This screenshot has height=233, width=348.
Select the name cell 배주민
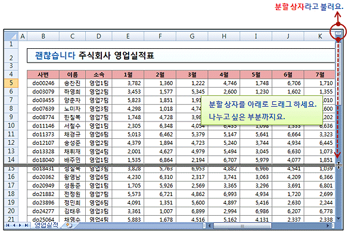[x=72, y=160]
